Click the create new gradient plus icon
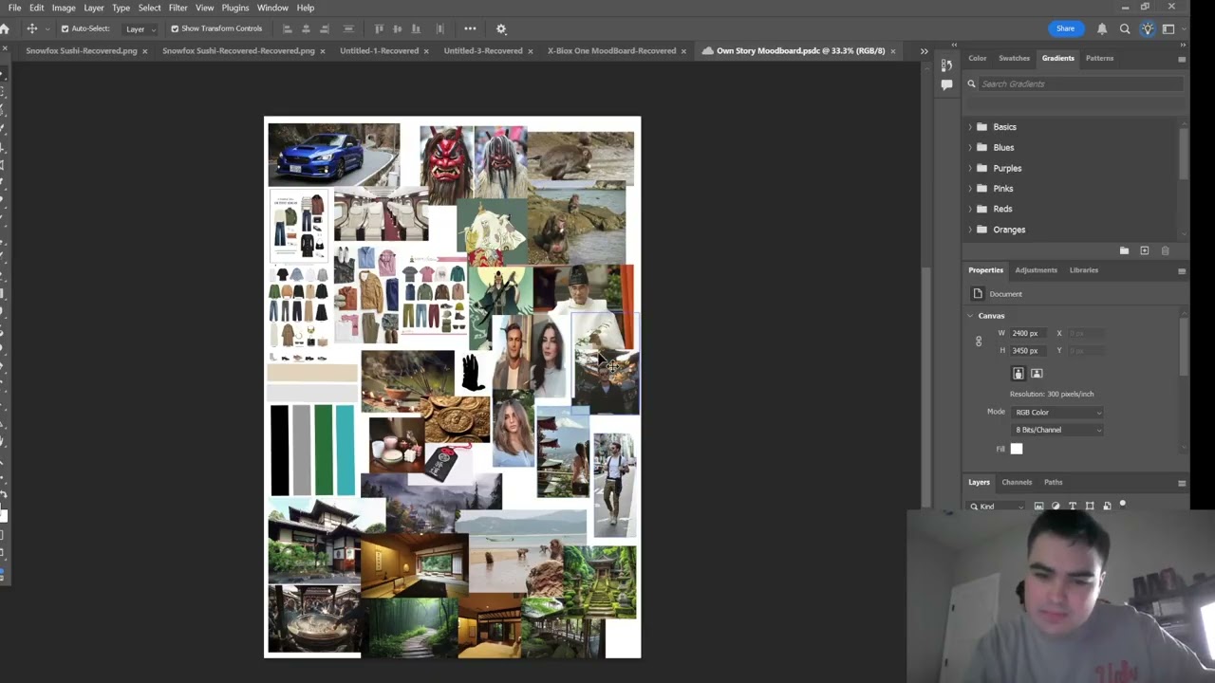Image resolution: width=1215 pixels, height=683 pixels. click(1145, 250)
